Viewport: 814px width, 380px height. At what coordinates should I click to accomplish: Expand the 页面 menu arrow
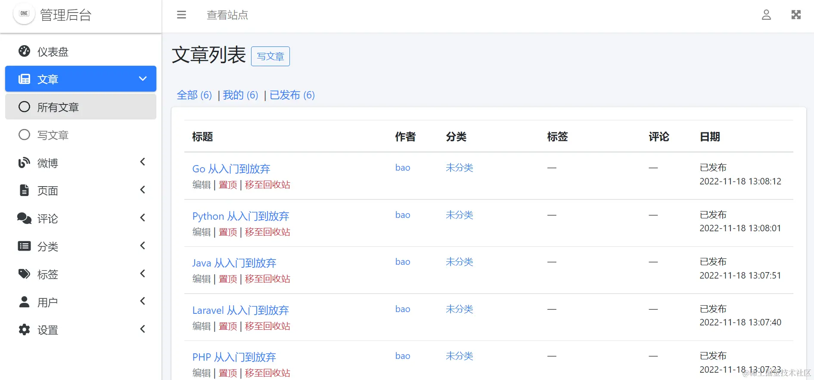point(143,190)
